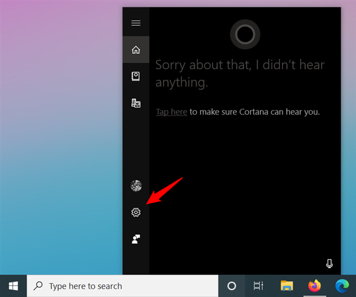The image size is (356, 297).
Task: Click the microphone to speak
Action: [329, 263]
